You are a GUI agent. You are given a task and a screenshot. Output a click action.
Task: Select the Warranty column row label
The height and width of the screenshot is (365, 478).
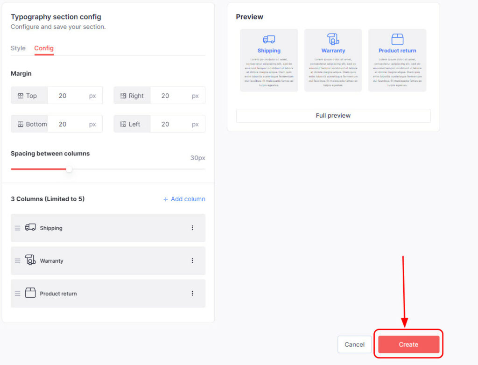(51, 261)
